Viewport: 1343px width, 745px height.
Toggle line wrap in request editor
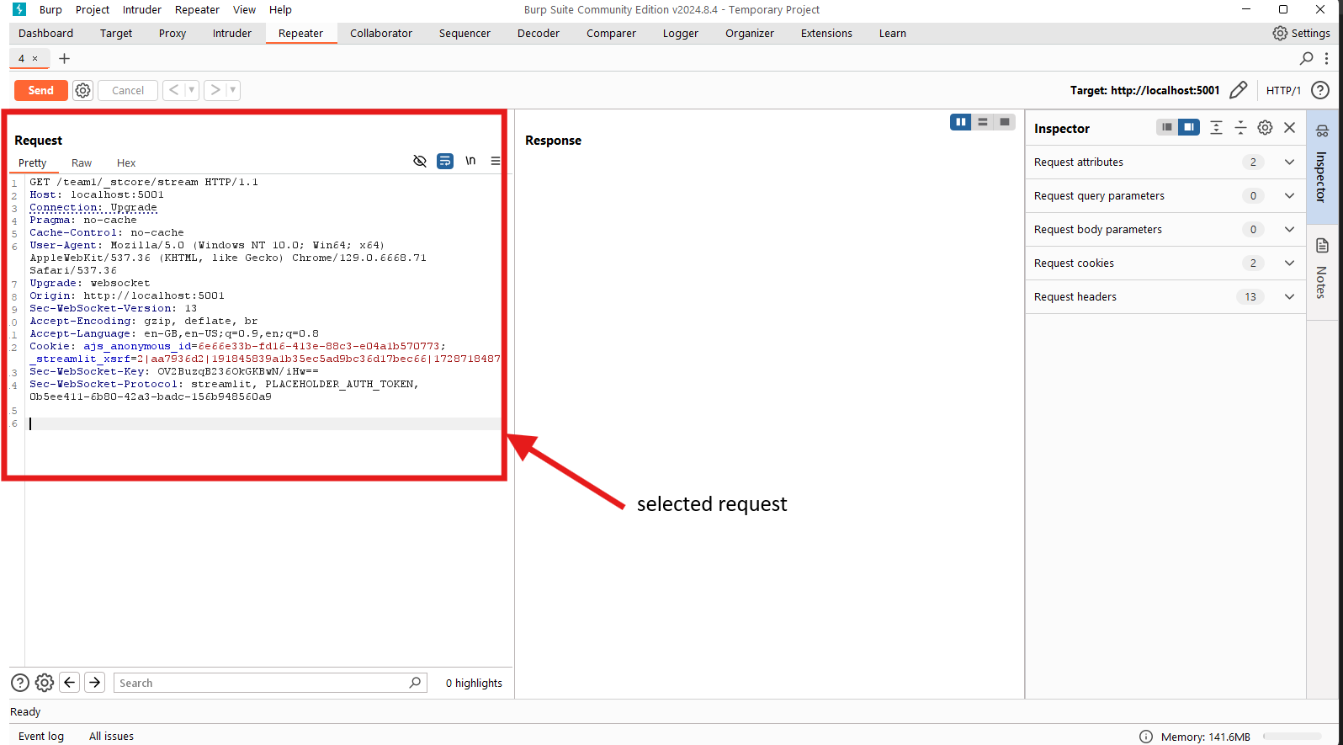445,161
